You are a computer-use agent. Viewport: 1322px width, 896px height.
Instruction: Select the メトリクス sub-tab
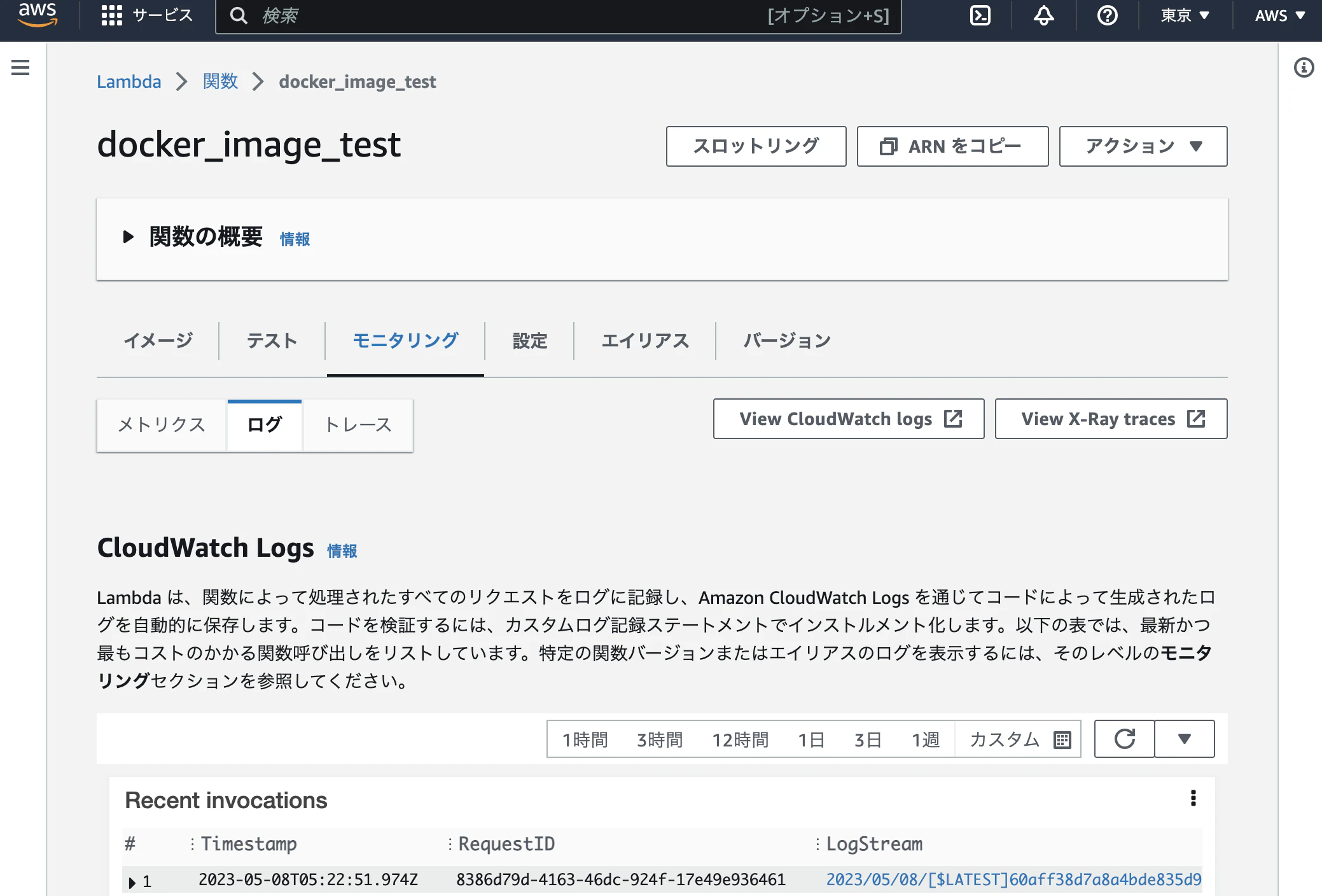(x=162, y=425)
